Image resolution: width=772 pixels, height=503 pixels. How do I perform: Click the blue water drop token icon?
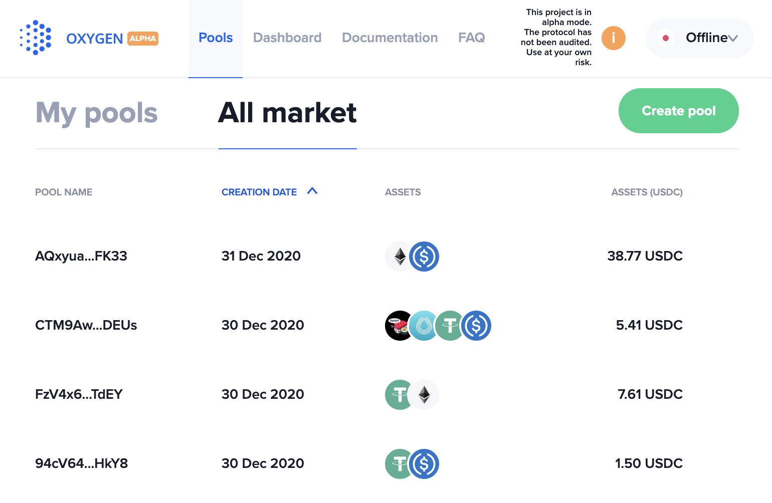(424, 326)
